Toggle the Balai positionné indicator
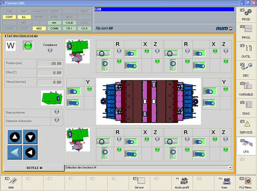The height and width of the screenshot is (191, 257). click(x=57, y=112)
